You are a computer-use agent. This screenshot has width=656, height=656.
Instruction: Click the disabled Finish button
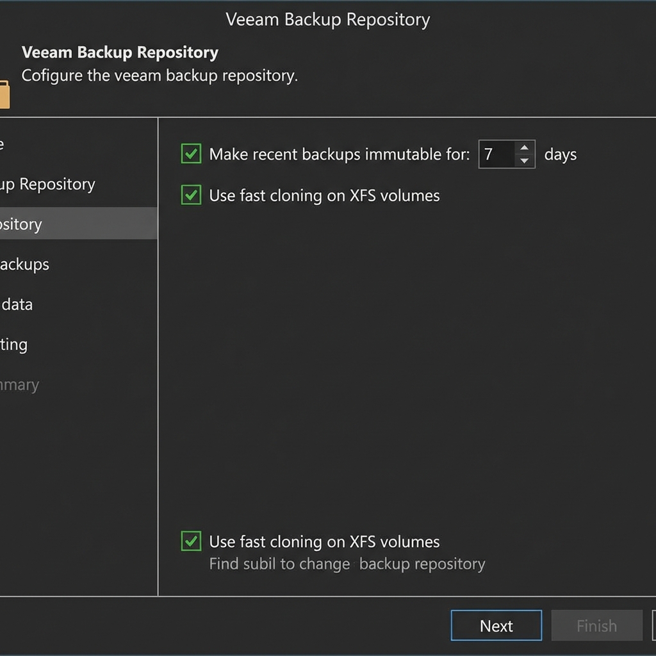click(x=596, y=626)
